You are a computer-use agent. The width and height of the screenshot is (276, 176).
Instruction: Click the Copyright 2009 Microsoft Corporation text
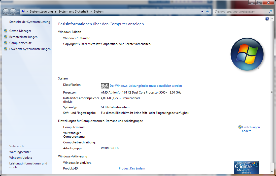click(x=107, y=44)
